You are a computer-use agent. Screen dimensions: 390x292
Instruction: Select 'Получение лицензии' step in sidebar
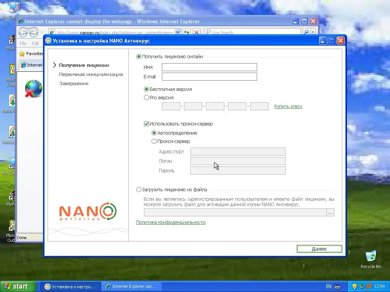click(84, 65)
